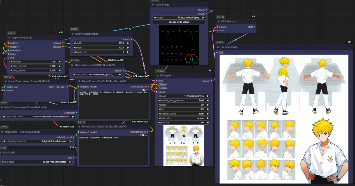The height and width of the screenshot is (186, 355).
Task: Click the VAE input port on VAE Decode
Action: click(x=218, y=31)
